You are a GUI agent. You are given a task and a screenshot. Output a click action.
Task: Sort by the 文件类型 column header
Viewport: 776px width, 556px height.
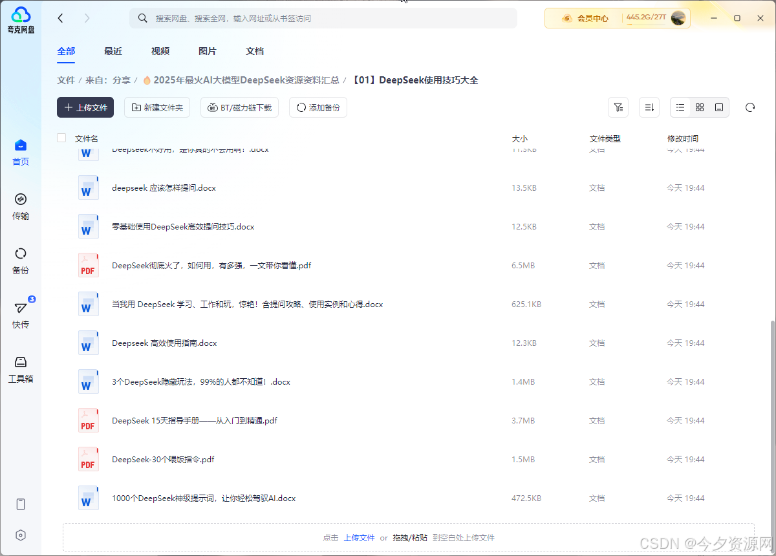[605, 138]
